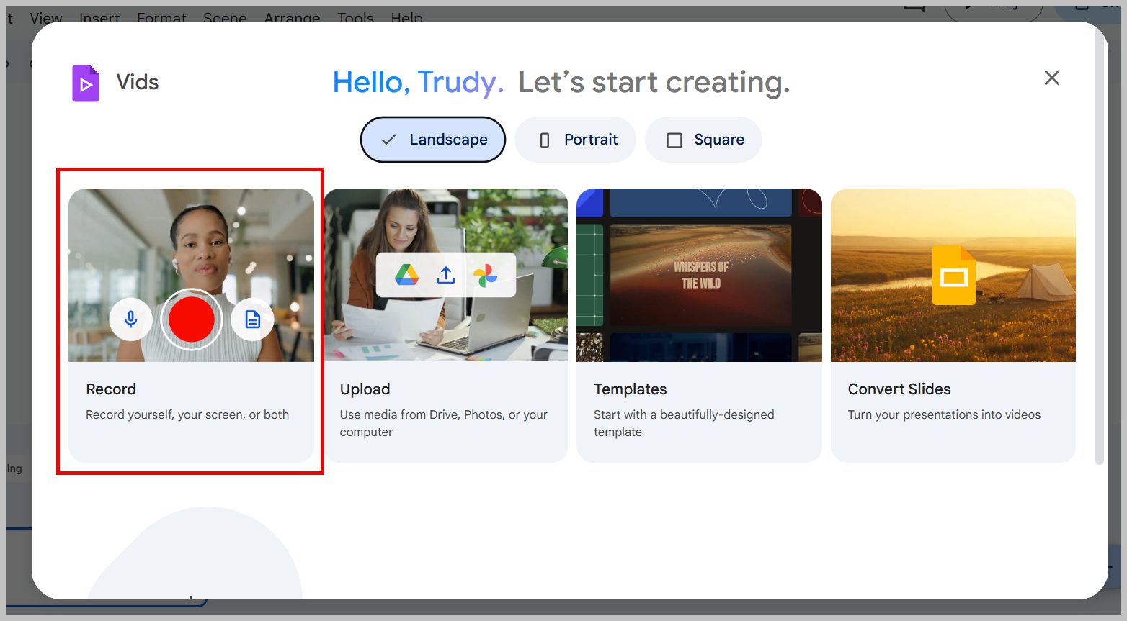Click 'Record yourself, your screen, or both' text
1127x621 pixels.
point(187,414)
